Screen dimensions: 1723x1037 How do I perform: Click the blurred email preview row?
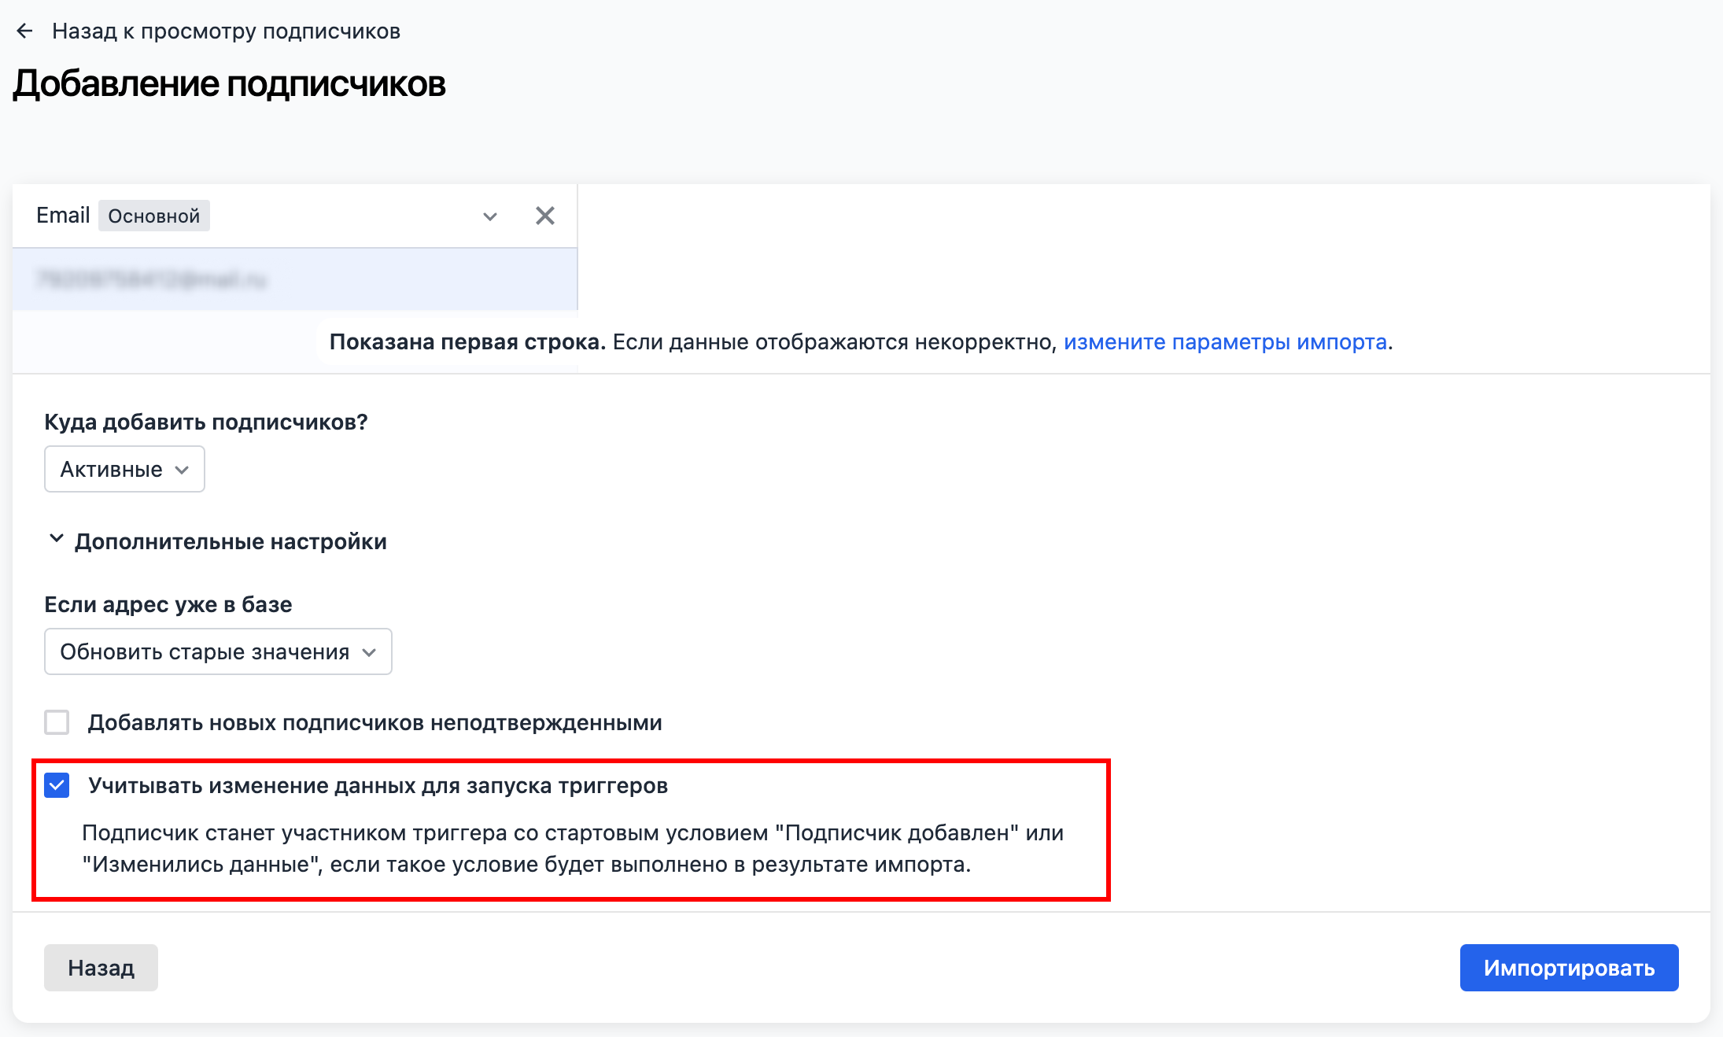294,280
